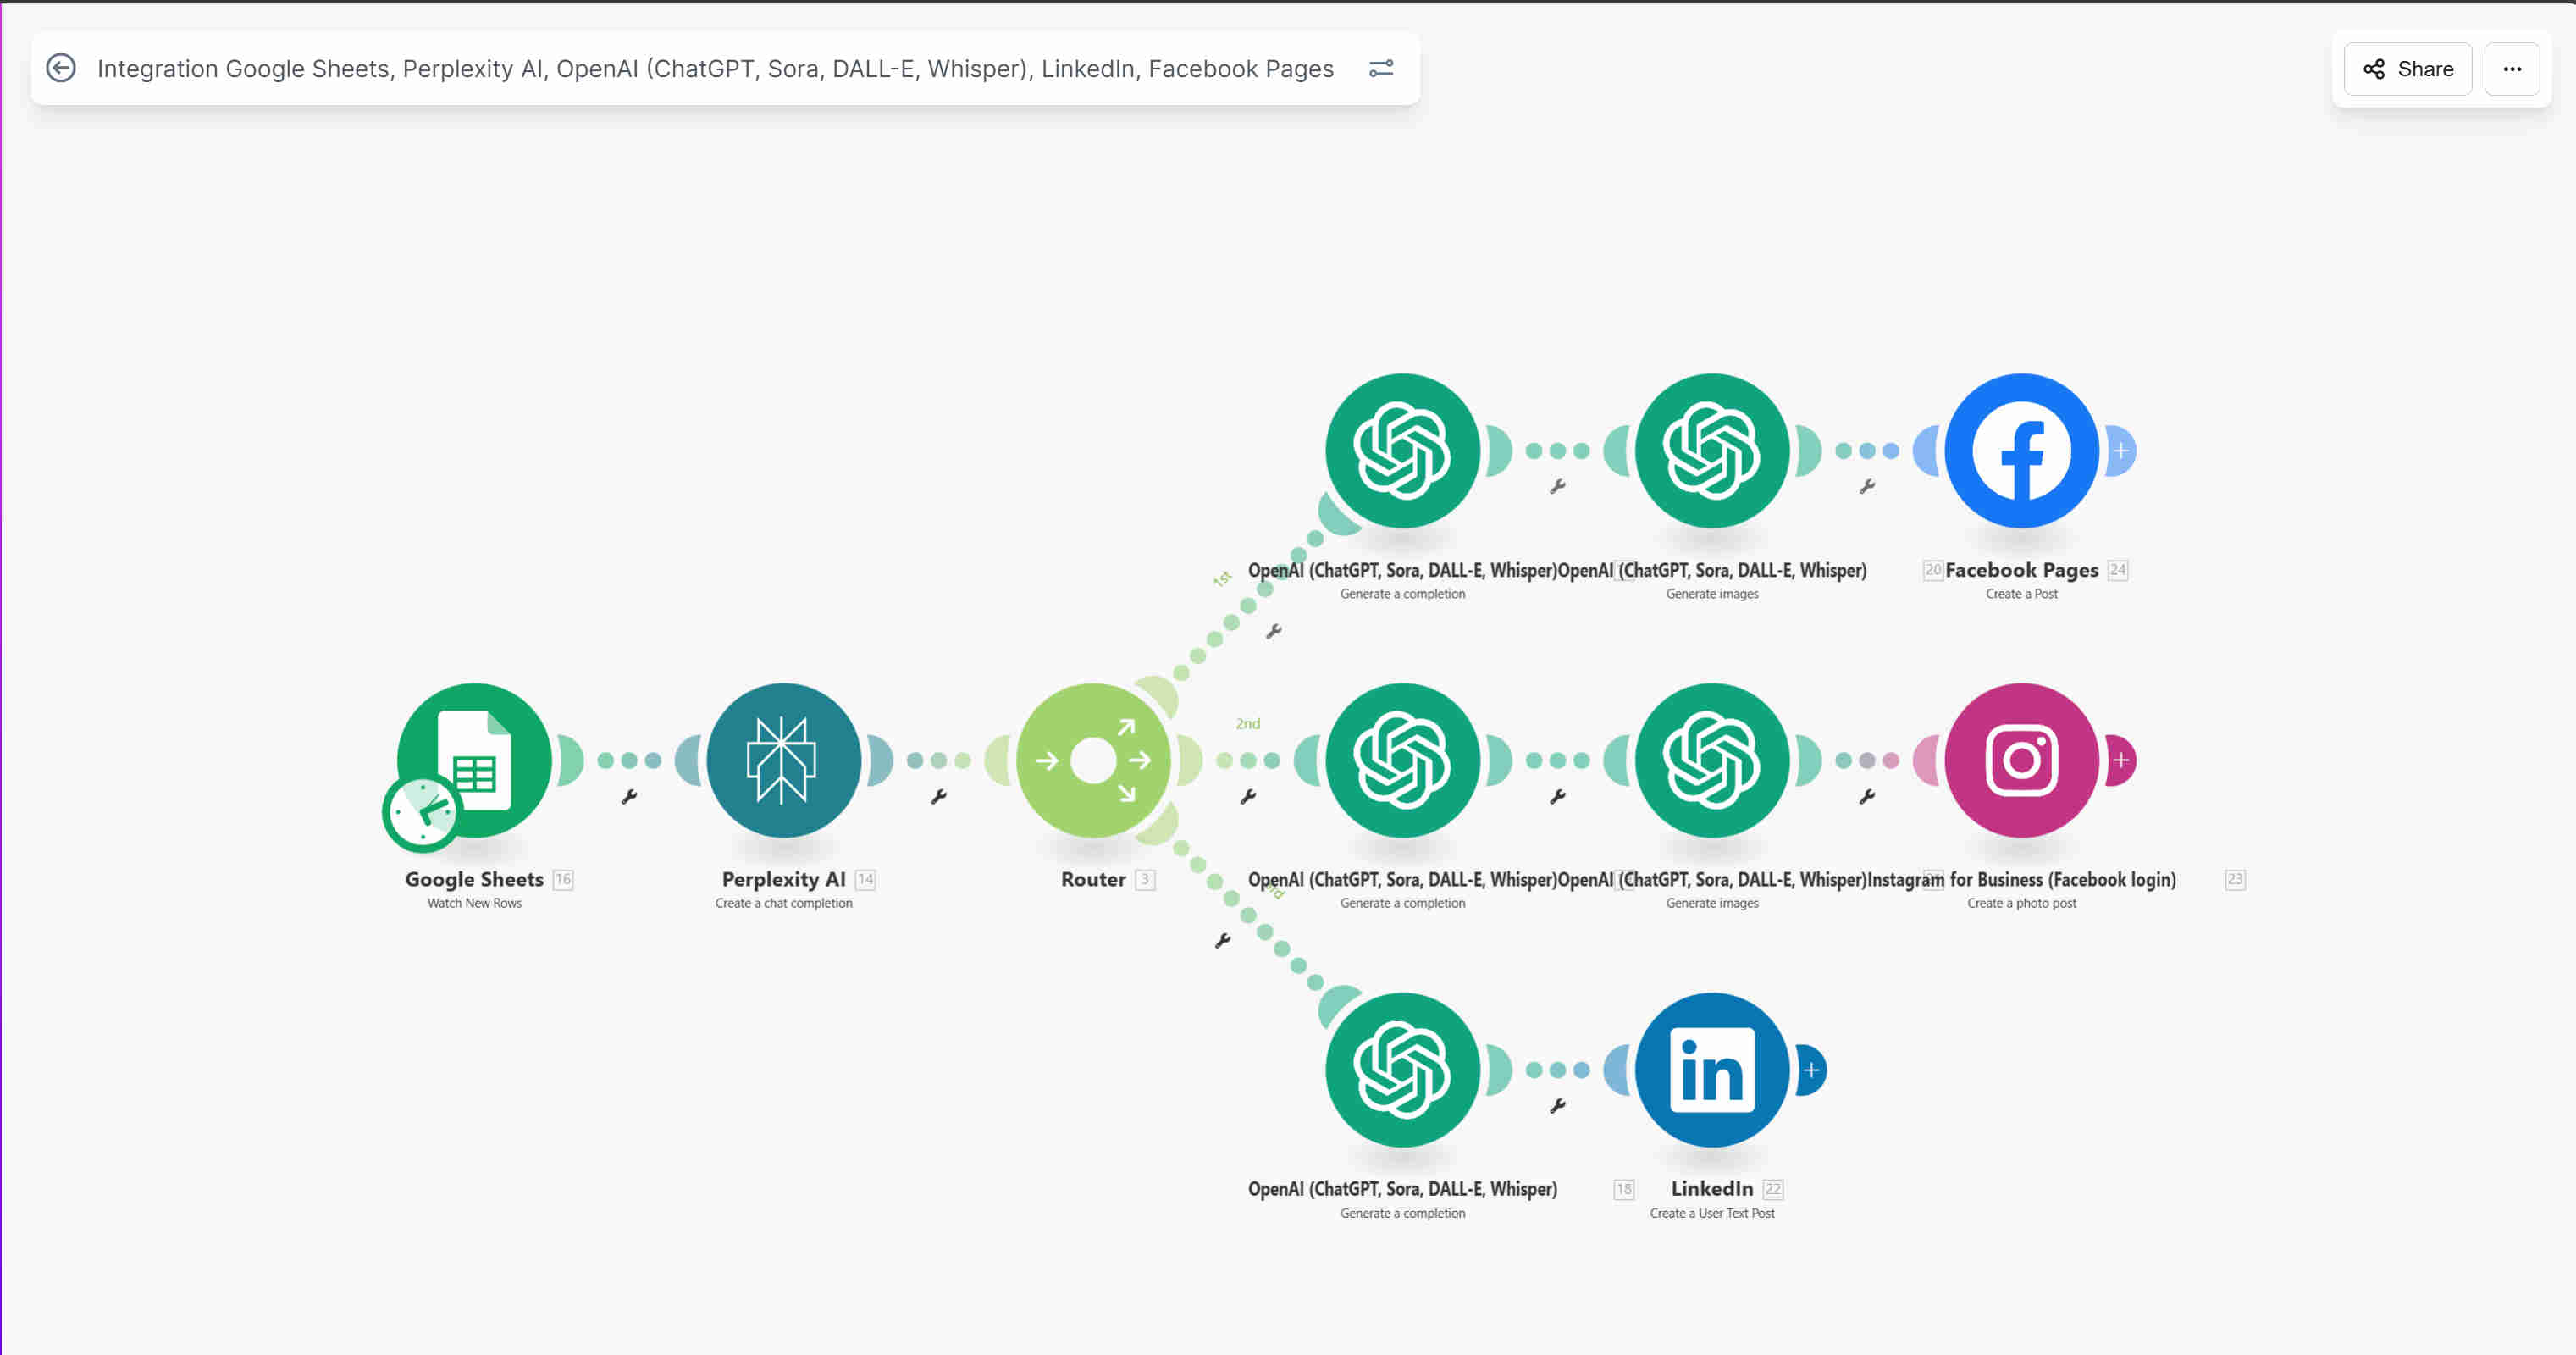Click the 'Watch New Rows' subtitle
Image resolution: width=2576 pixels, height=1355 pixels.
pyautogui.click(x=474, y=903)
